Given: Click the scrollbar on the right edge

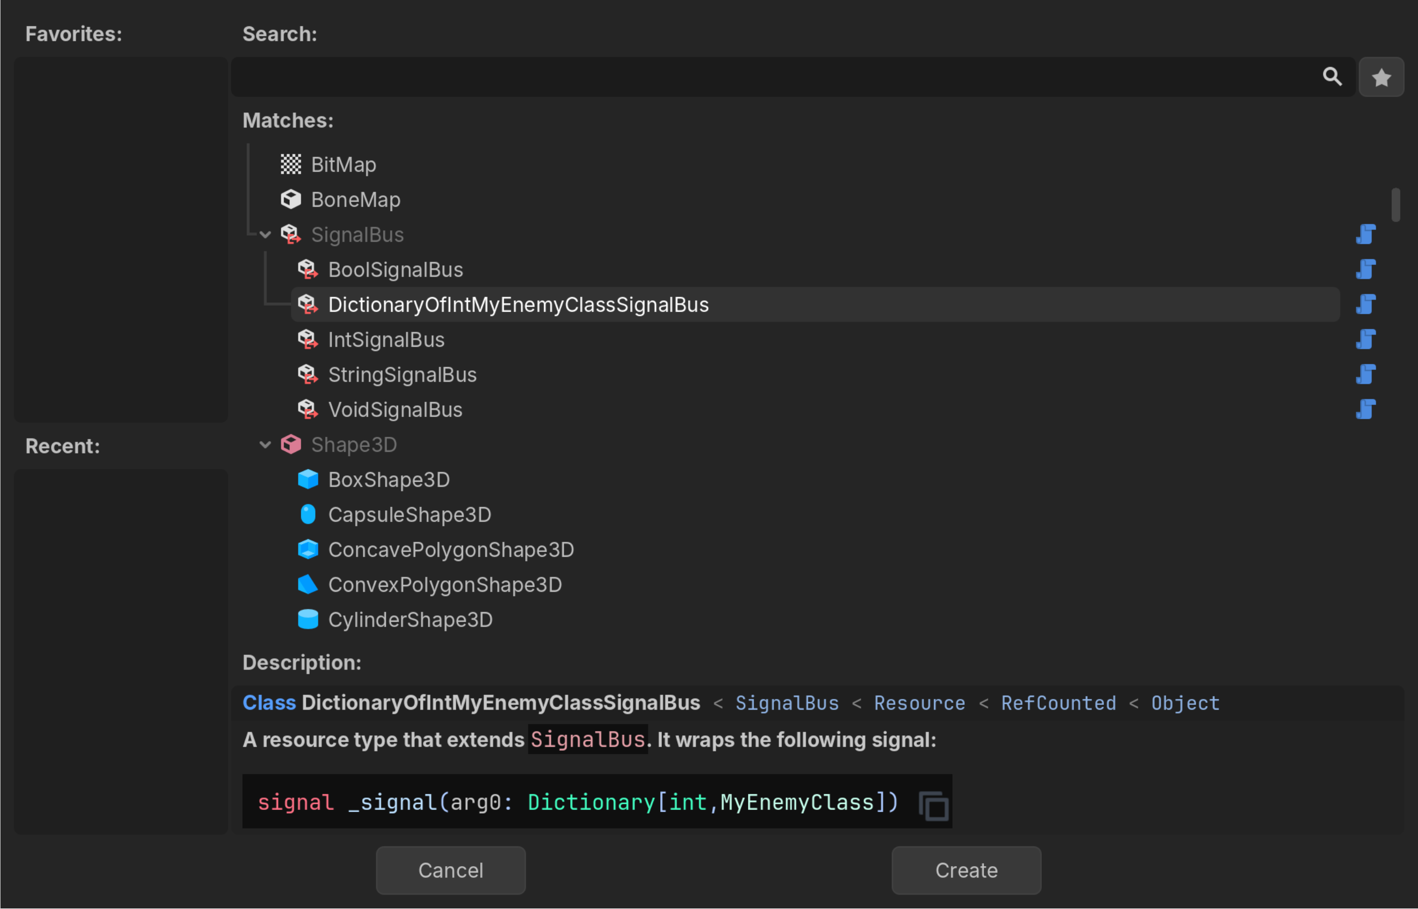Looking at the screenshot, I should tap(1395, 206).
